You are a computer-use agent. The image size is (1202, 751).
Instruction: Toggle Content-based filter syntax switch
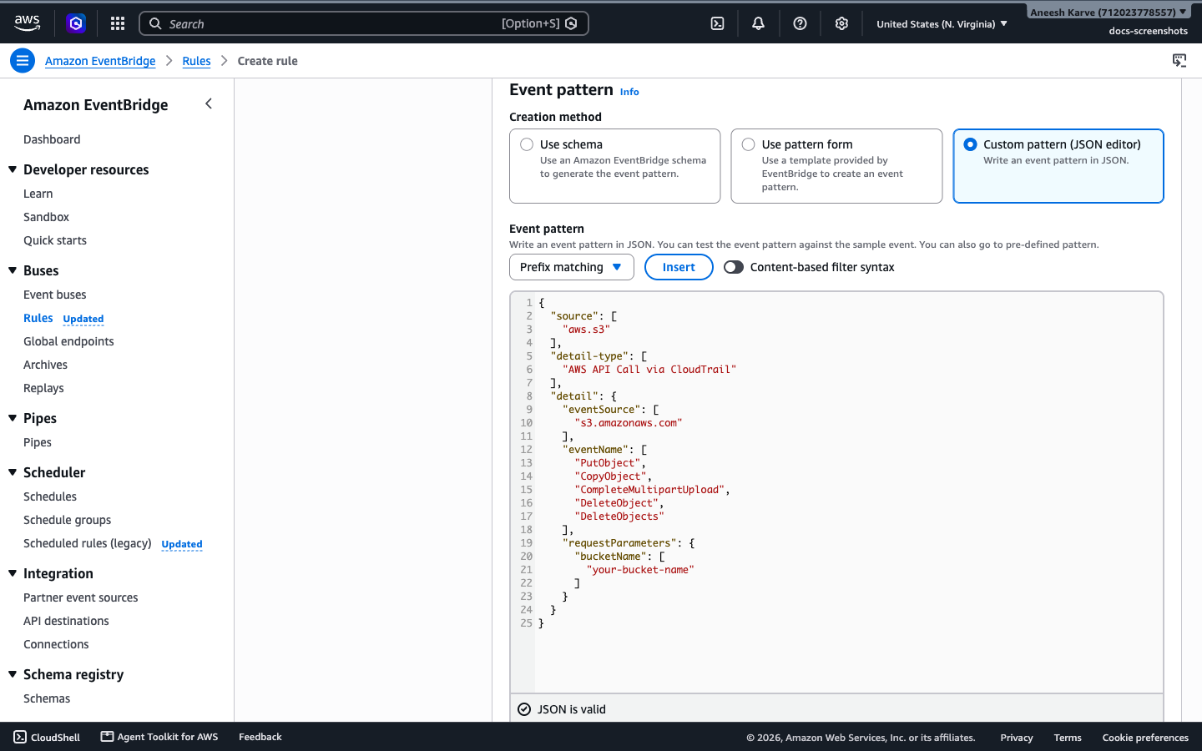pos(734,267)
